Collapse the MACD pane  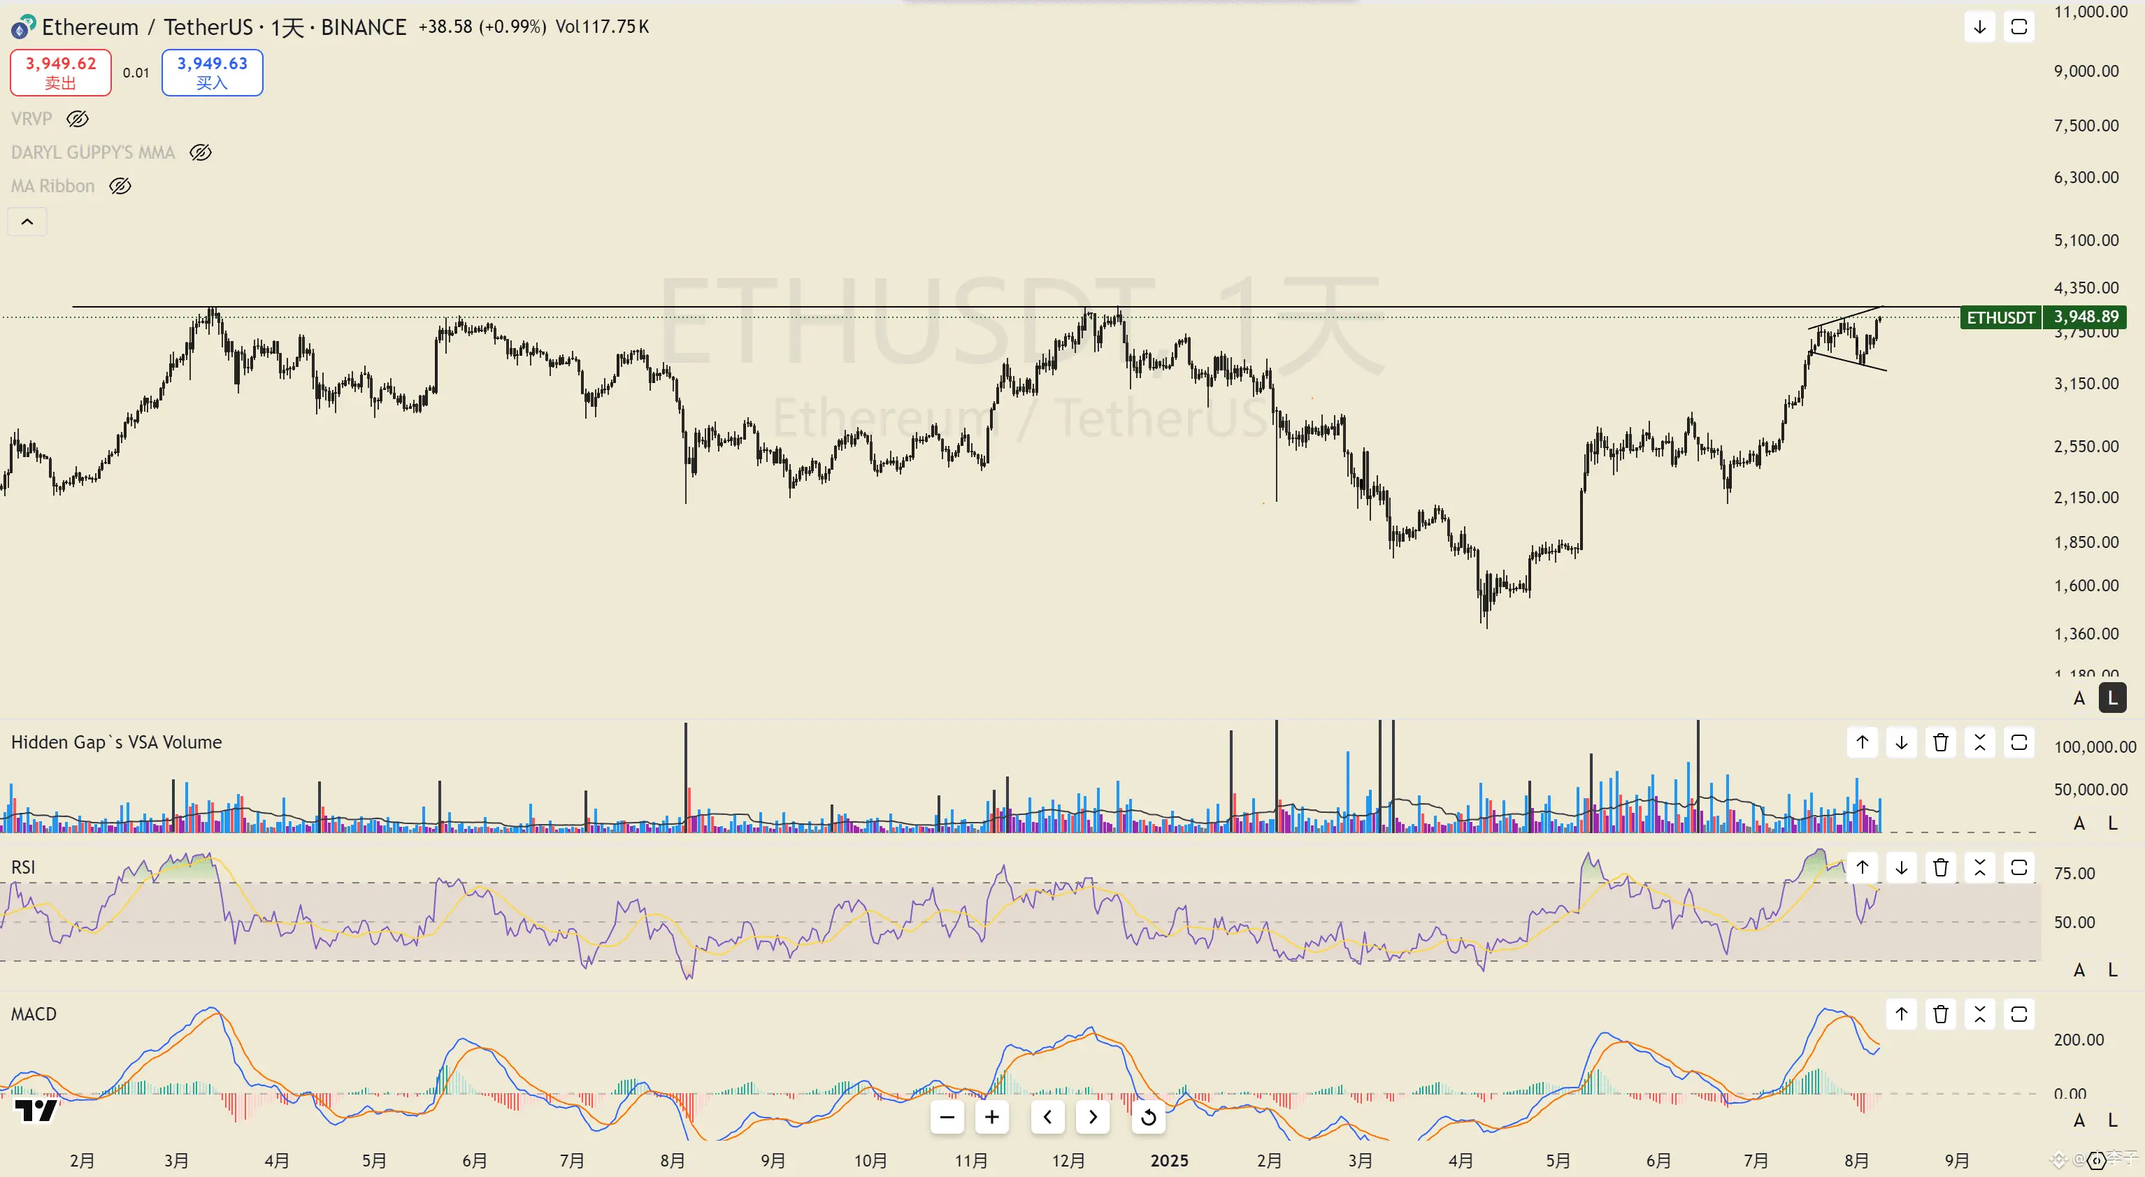click(1979, 1014)
